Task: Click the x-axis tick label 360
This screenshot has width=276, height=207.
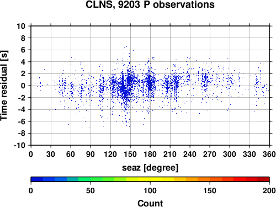Action: 269,154
